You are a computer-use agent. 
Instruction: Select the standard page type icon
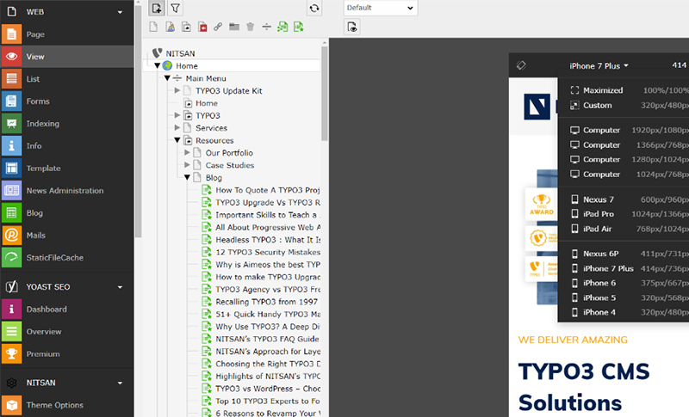(153, 28)
